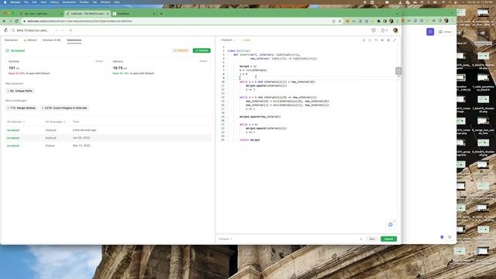The height and width of the screenshot is (279, 496).
Task: Open the streak fire counter
Action: (384, 30)
